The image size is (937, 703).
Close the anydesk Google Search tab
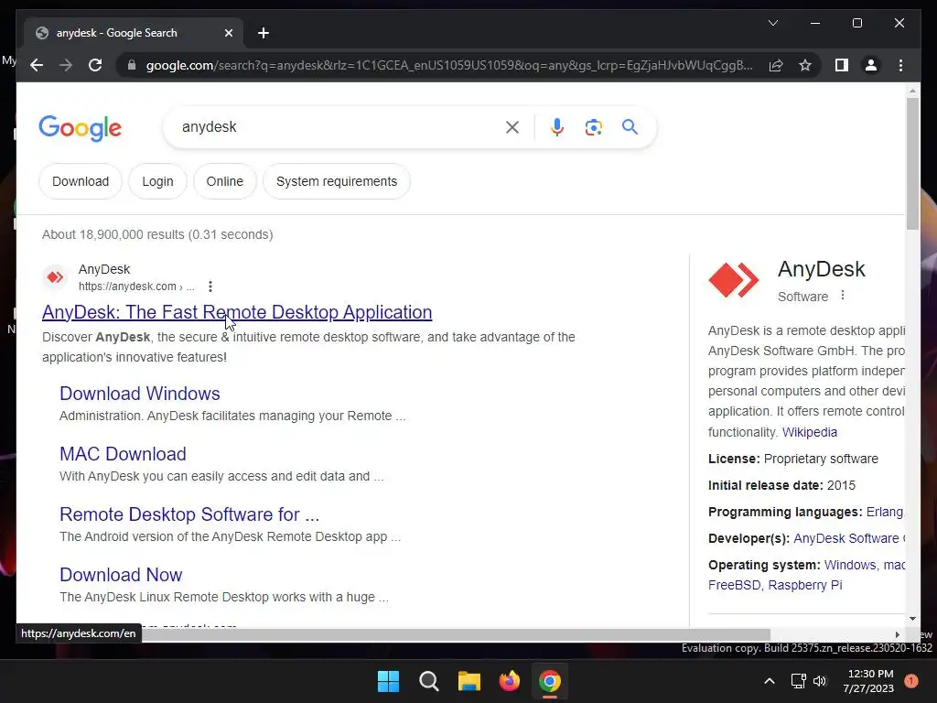(x=228, y=33)
